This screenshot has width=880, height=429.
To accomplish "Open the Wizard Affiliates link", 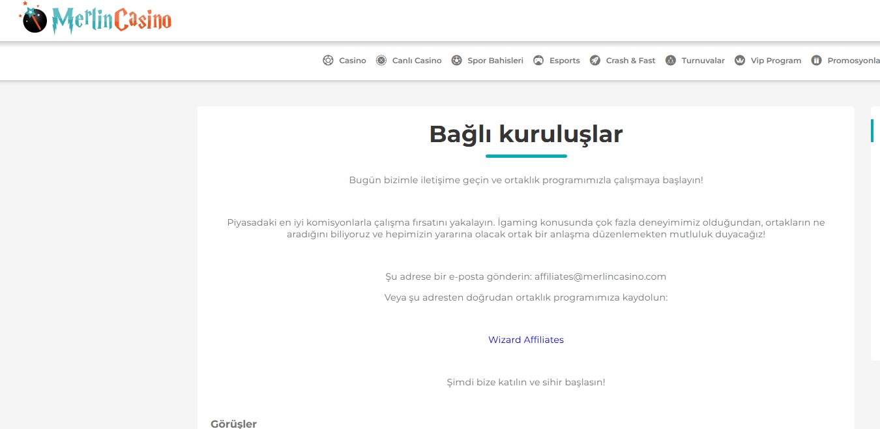I will tap(526, 340).
